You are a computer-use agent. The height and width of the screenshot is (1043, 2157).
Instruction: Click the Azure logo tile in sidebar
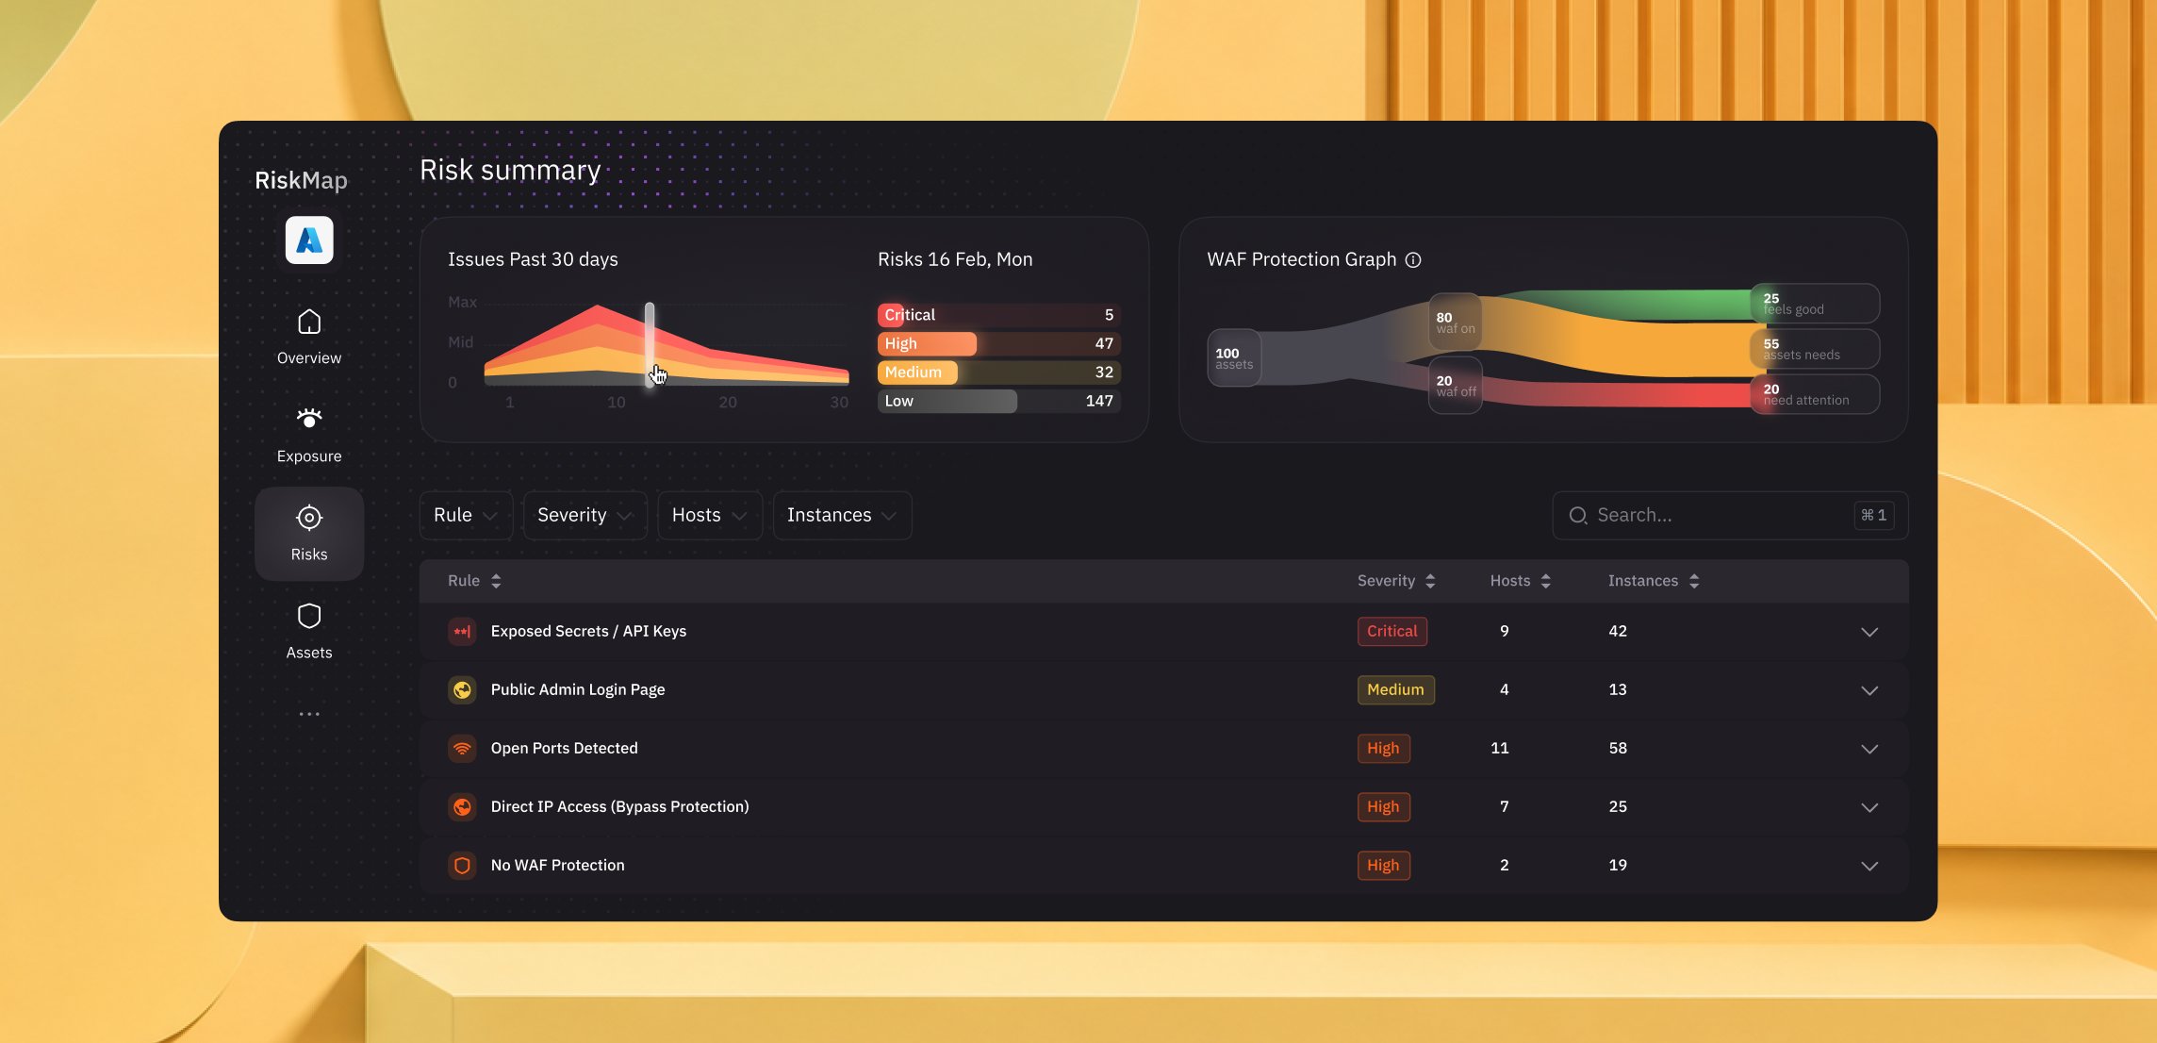(x=309, y=240)
